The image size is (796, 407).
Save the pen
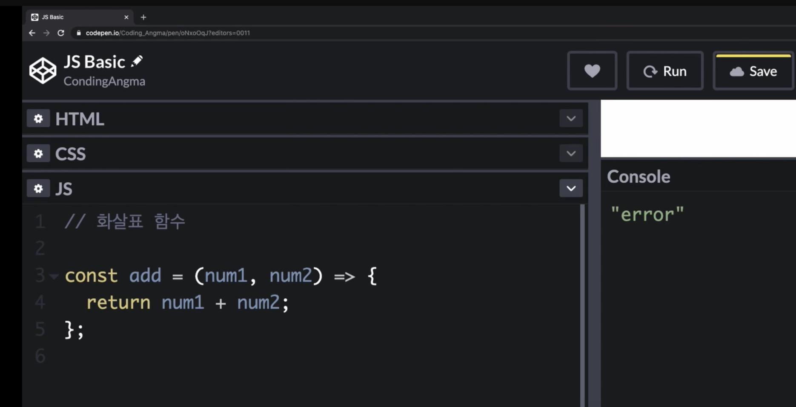[753, 71]
